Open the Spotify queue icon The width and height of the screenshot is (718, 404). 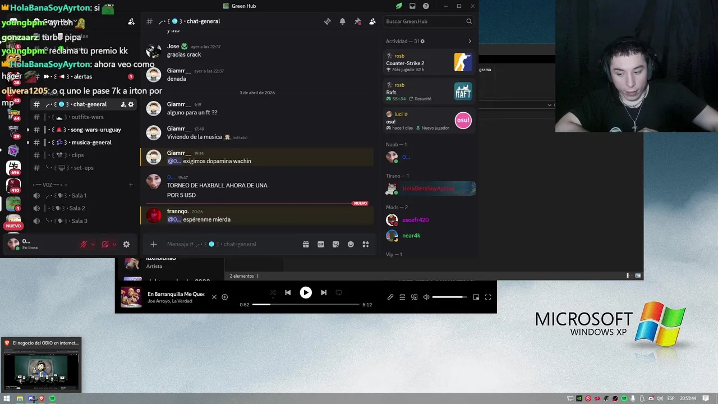[402, 297]
